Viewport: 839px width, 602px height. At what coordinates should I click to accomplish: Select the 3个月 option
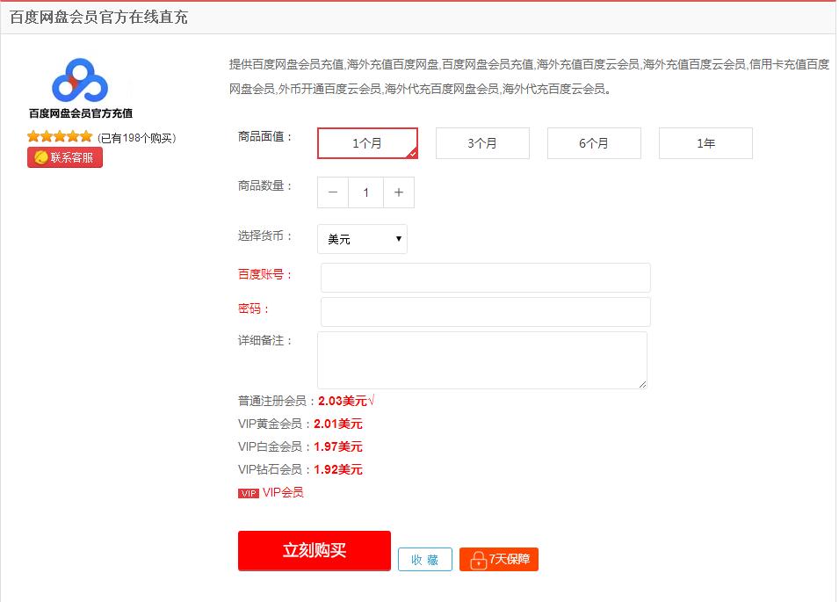pos(482,143)
